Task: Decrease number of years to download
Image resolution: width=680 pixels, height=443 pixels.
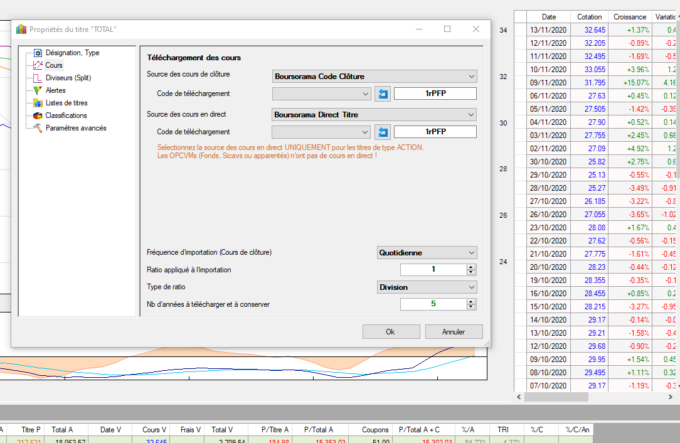Action: pyautogui.click(x=471, y=307)
